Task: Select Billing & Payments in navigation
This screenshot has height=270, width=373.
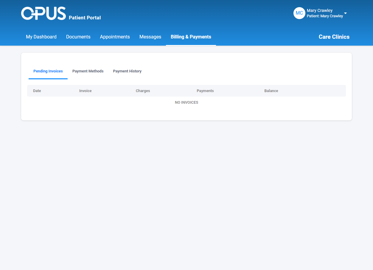Action: [x=191, y=37]
